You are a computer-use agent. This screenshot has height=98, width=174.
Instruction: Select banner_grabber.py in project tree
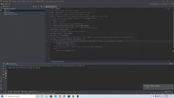click(11, 9)
